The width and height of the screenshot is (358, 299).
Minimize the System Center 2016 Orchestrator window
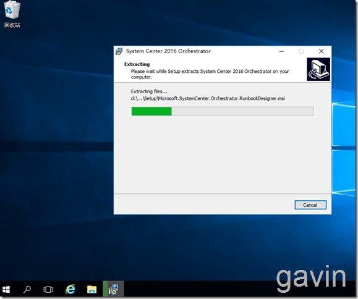281,51
